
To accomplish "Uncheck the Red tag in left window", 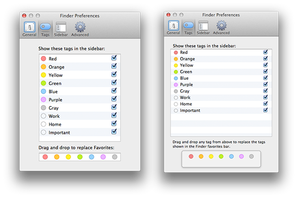I will [114, 58].
